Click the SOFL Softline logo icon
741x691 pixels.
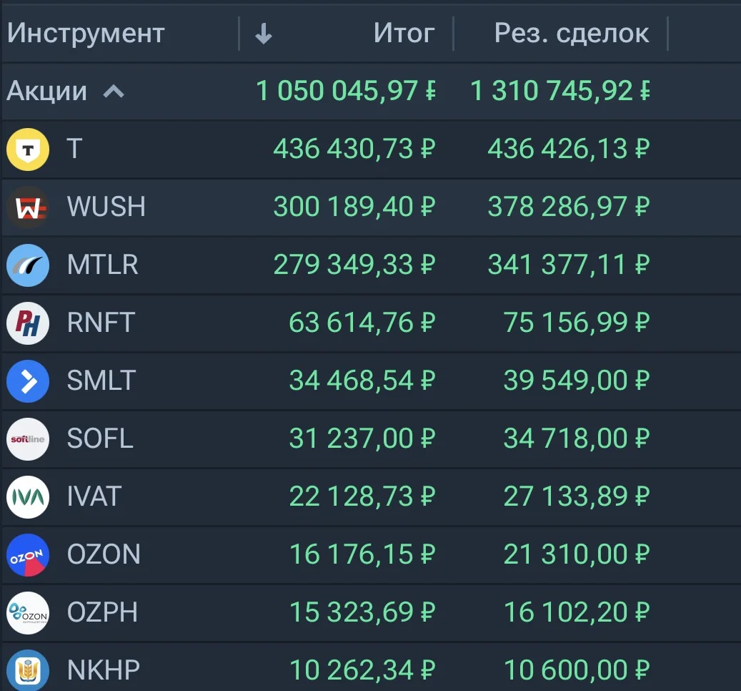28,439
